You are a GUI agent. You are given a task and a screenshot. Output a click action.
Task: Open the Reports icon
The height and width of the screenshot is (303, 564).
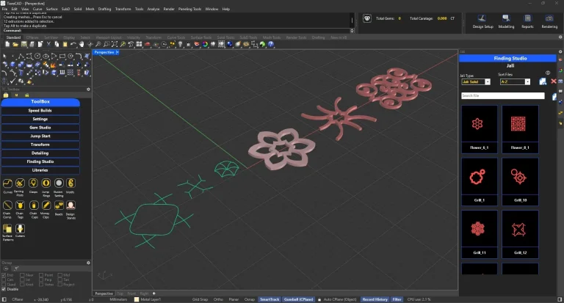coord(527,18)
